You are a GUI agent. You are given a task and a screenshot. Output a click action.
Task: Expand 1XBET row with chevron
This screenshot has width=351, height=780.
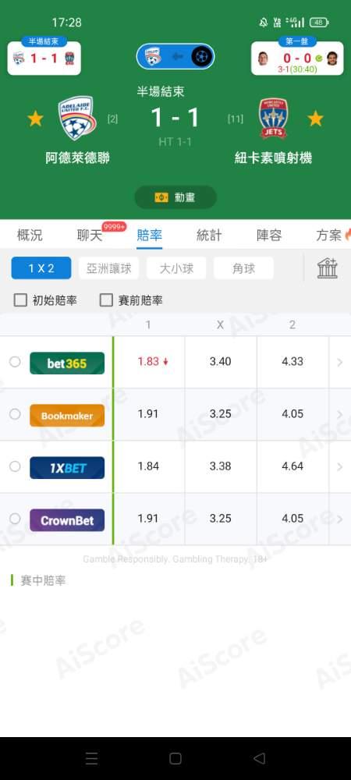pyautogui.click(x=340, y=466)
